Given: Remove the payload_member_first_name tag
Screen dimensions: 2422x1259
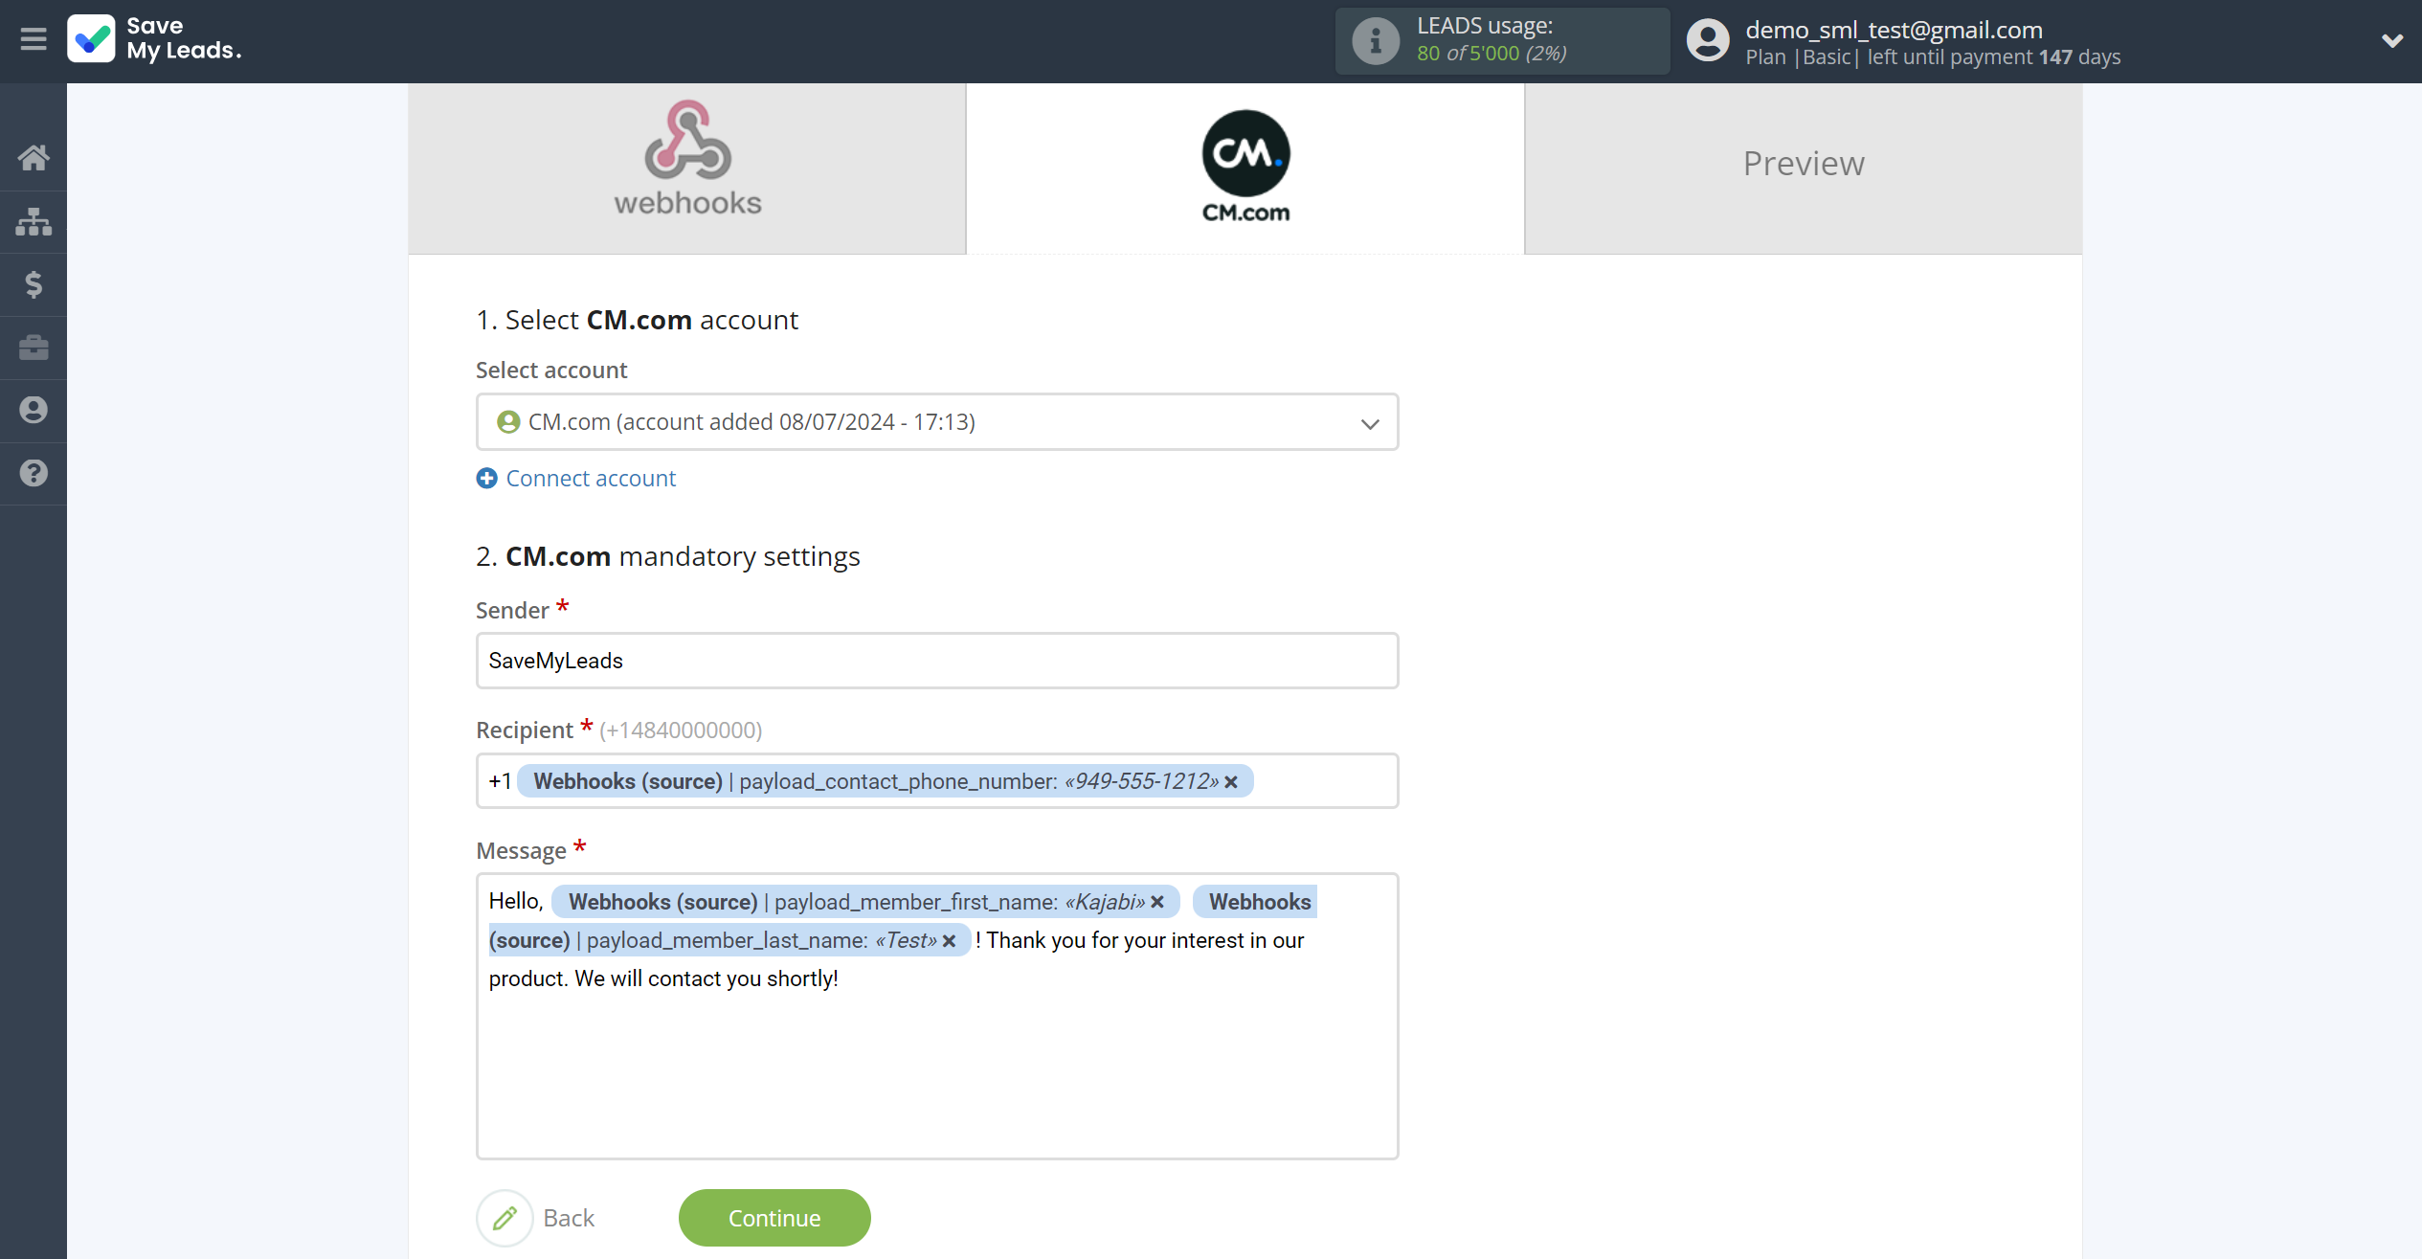Looking at the screenshot, I should (1157, 902).
